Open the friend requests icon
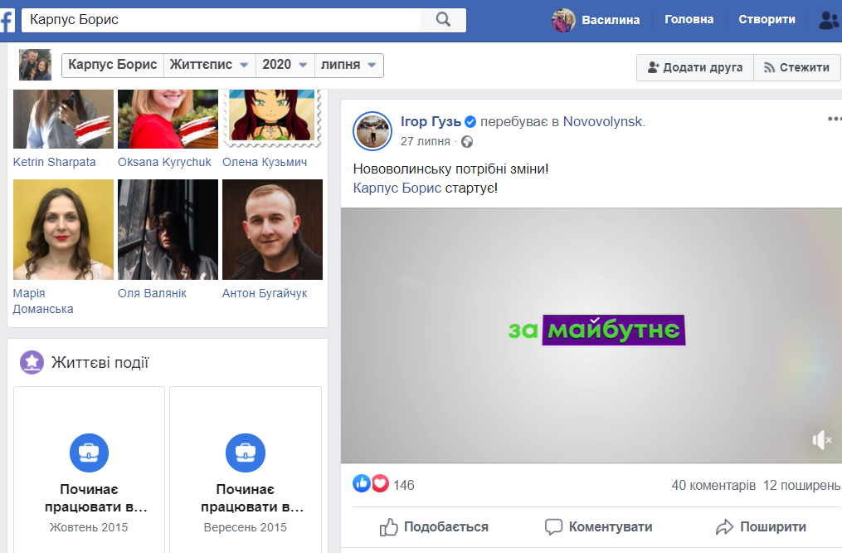 click(x=828, y=20)
